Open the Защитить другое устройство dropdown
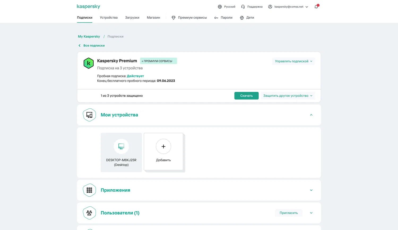The width and height of the screenshot is (398, 230). (x=288, y=96)
